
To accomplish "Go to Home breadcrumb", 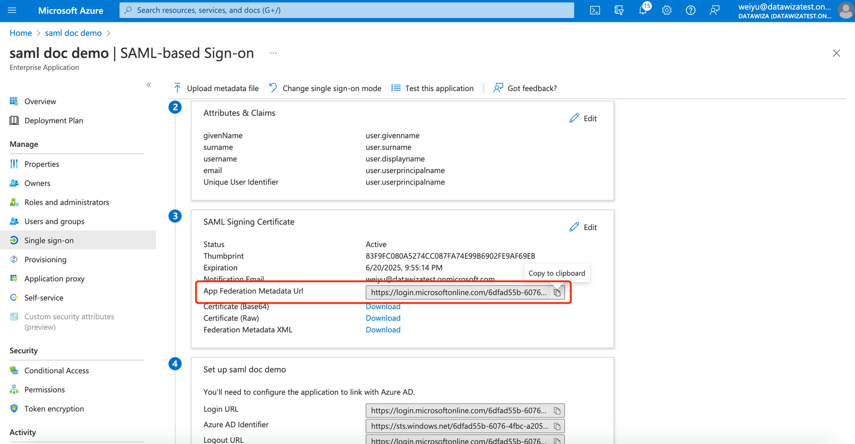I will pos(21,33).
